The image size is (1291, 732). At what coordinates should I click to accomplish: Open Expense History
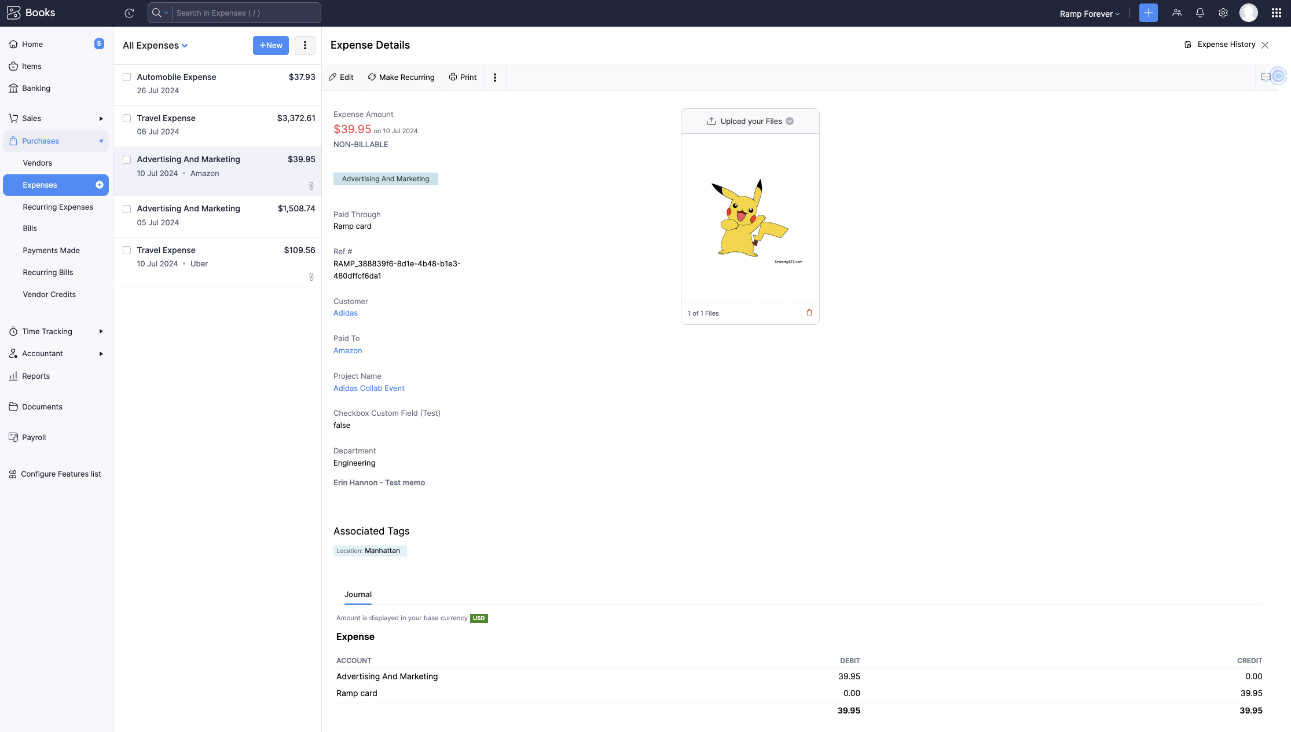1220,45
